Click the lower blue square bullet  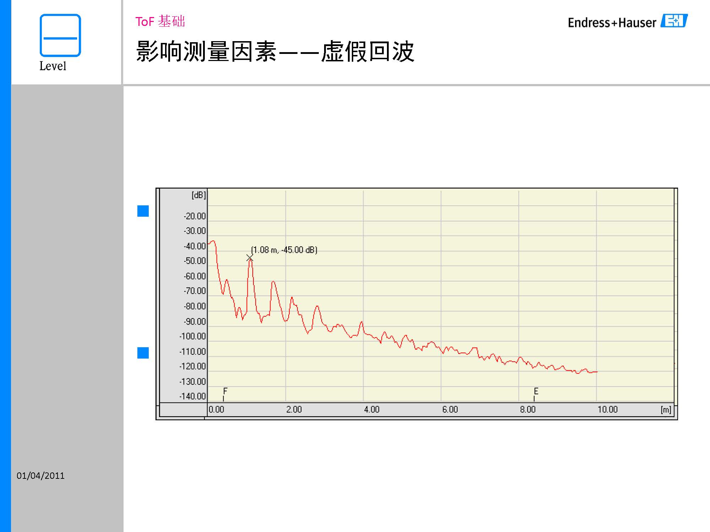pos(143,353)
